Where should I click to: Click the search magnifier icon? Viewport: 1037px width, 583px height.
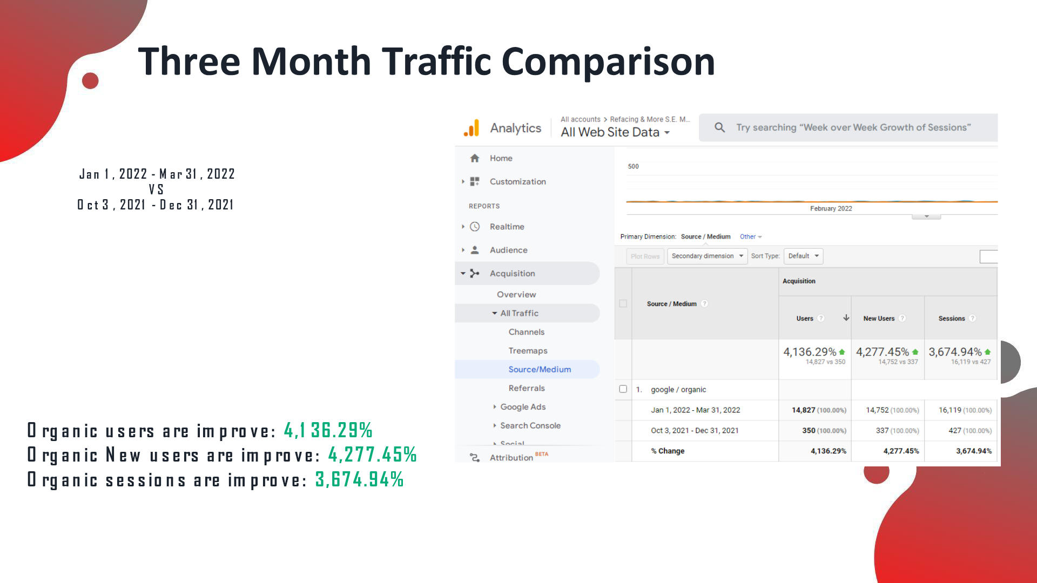(x=719, y=127)
